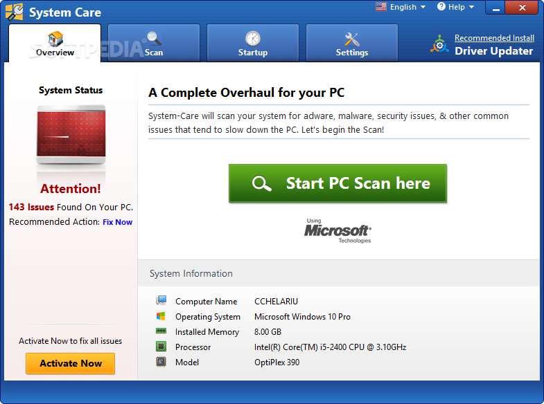Screen dimensions: 544x404
Task: Switch to the Scan tab
Action: pos(154,43)
